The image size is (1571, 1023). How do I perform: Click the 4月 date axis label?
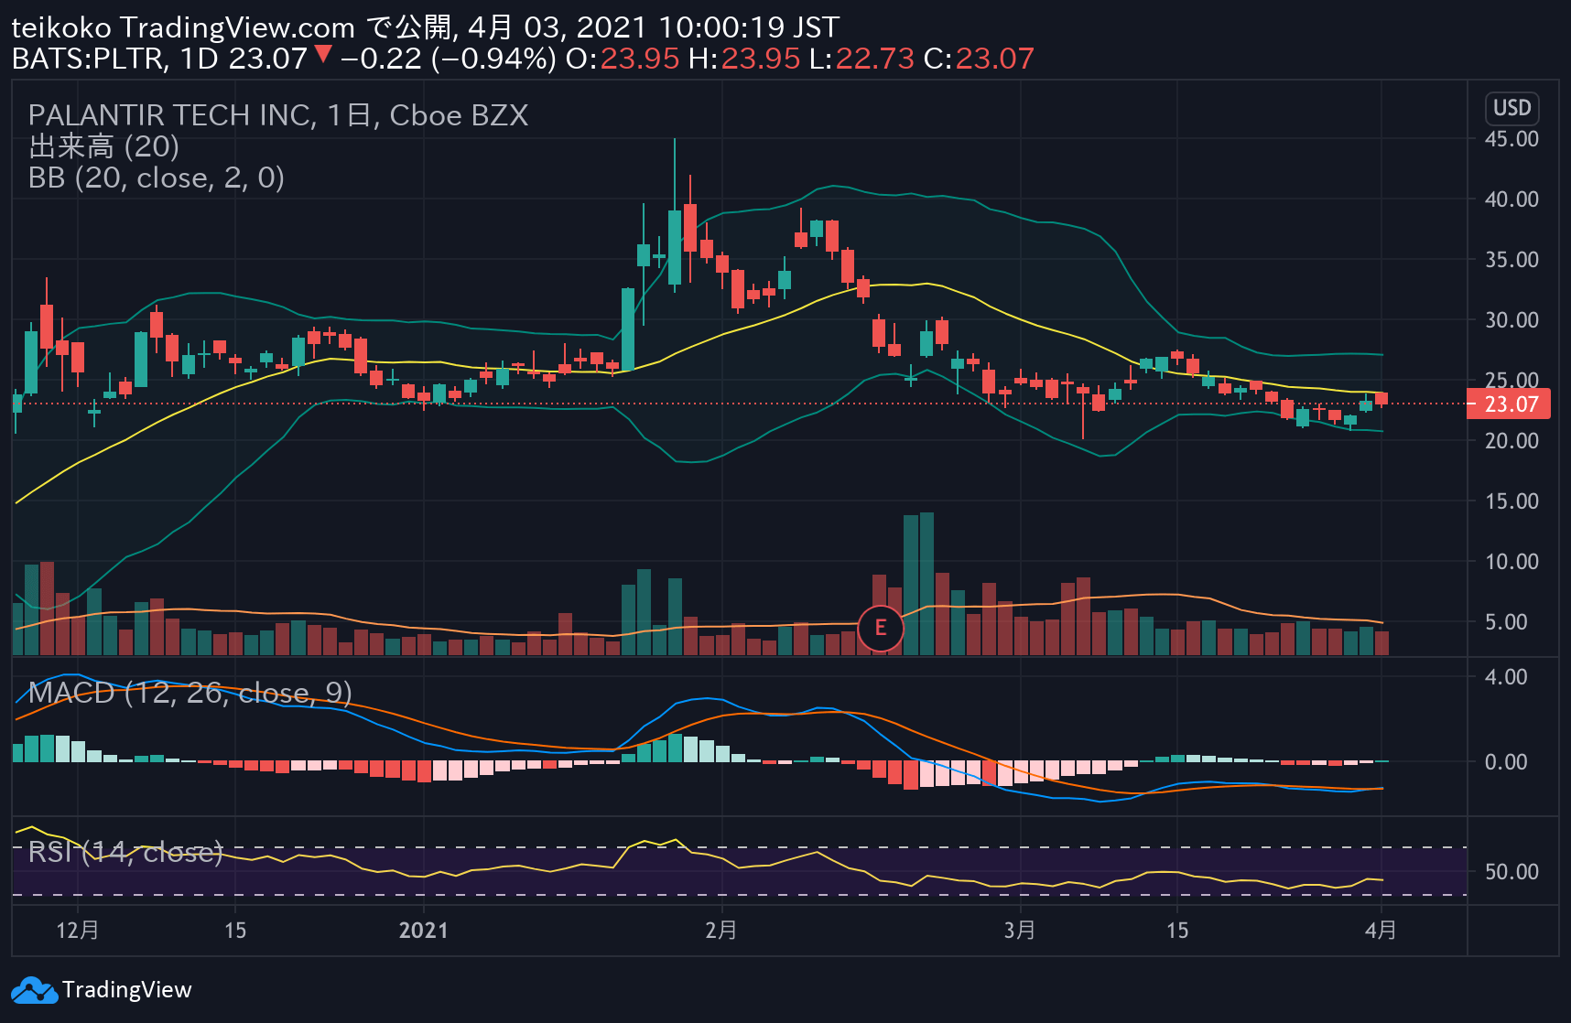pyautogui.click(x=1381, y=931)
